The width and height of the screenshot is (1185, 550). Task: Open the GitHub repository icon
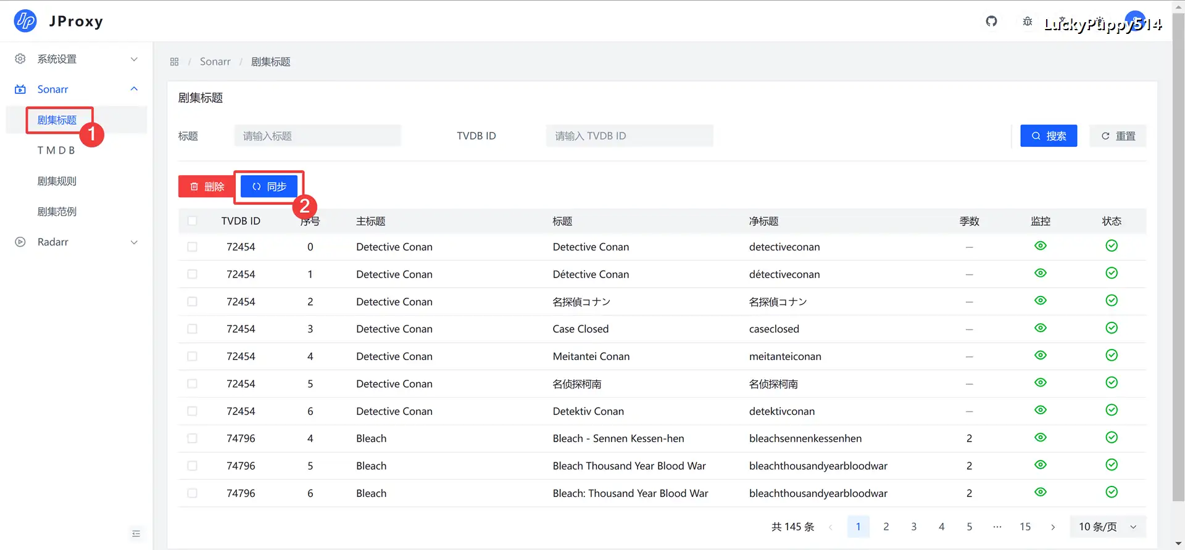click(x=991, y=22)
